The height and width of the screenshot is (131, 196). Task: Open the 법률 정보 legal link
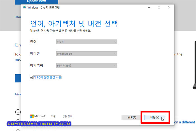pos(67,116)
